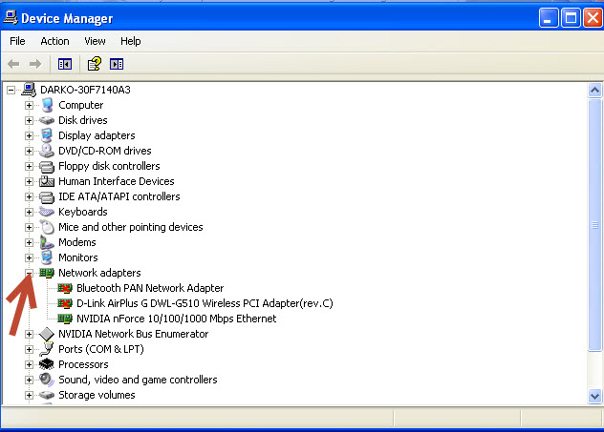The image size is (604, 432).
Task: Close the Device Manager window
Action: 593,18
